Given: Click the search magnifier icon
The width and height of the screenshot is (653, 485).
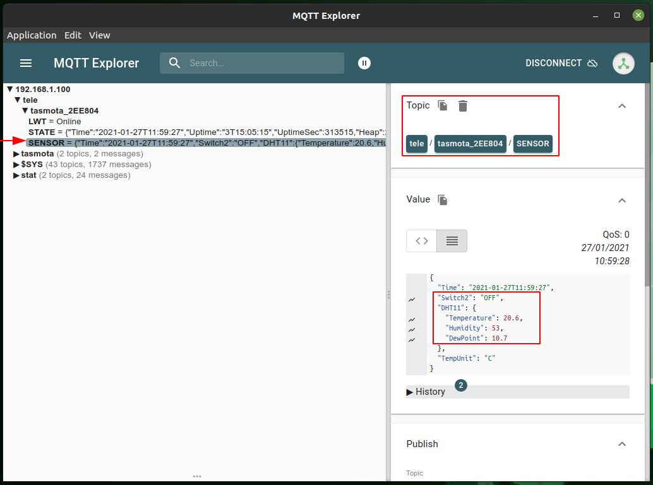Looking at the screenshot, I should (x=174, y=63).
